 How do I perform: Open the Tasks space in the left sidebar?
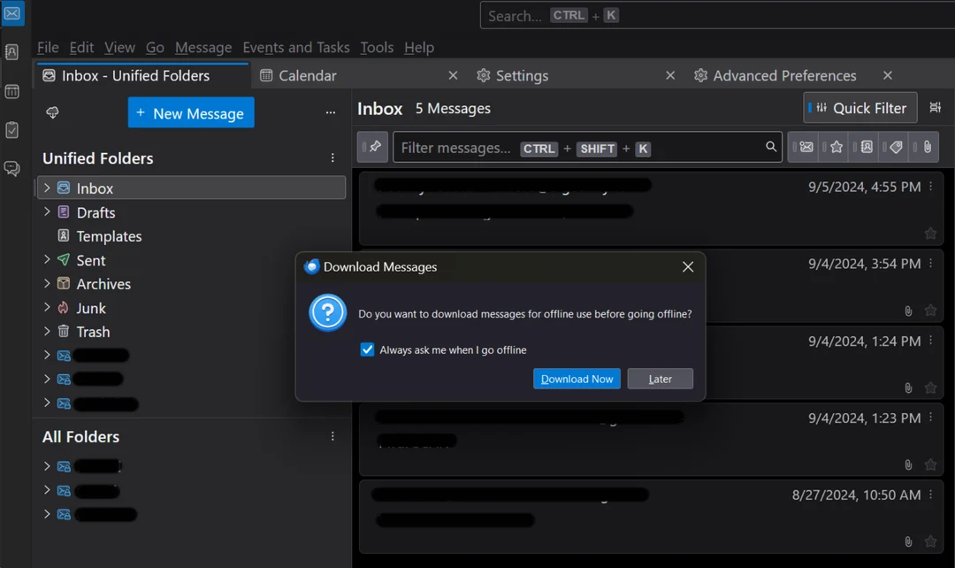click(x=12, y=129)
